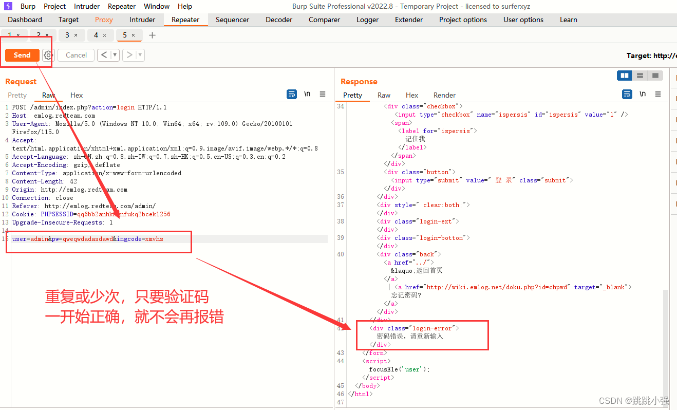Close Repeater tab 3
This screenshot has height=410, width=677.
click(76, 35)
